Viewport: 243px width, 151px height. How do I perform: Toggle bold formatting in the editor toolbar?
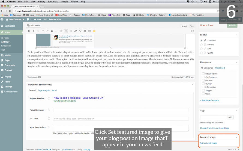(29, 31)
